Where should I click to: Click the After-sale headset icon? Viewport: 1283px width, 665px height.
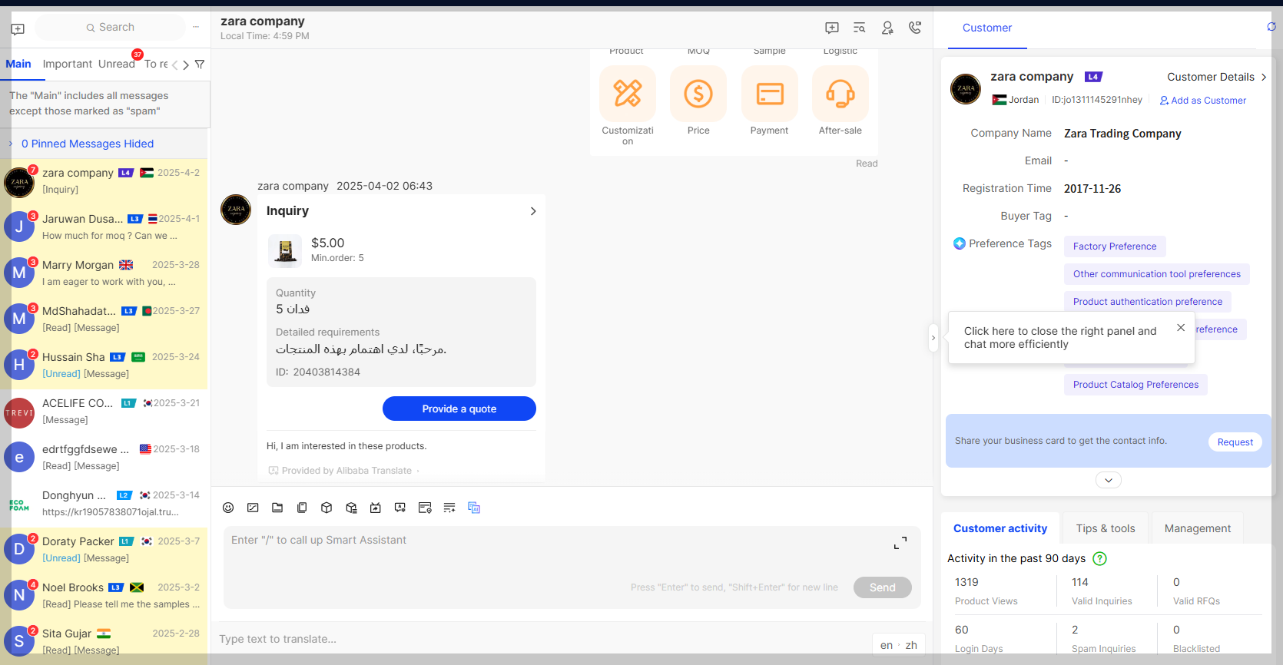[840, 94]
